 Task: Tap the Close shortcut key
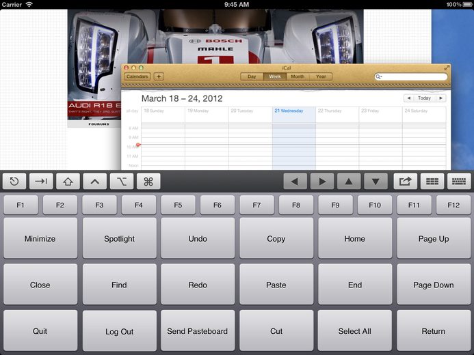(40, 285)
